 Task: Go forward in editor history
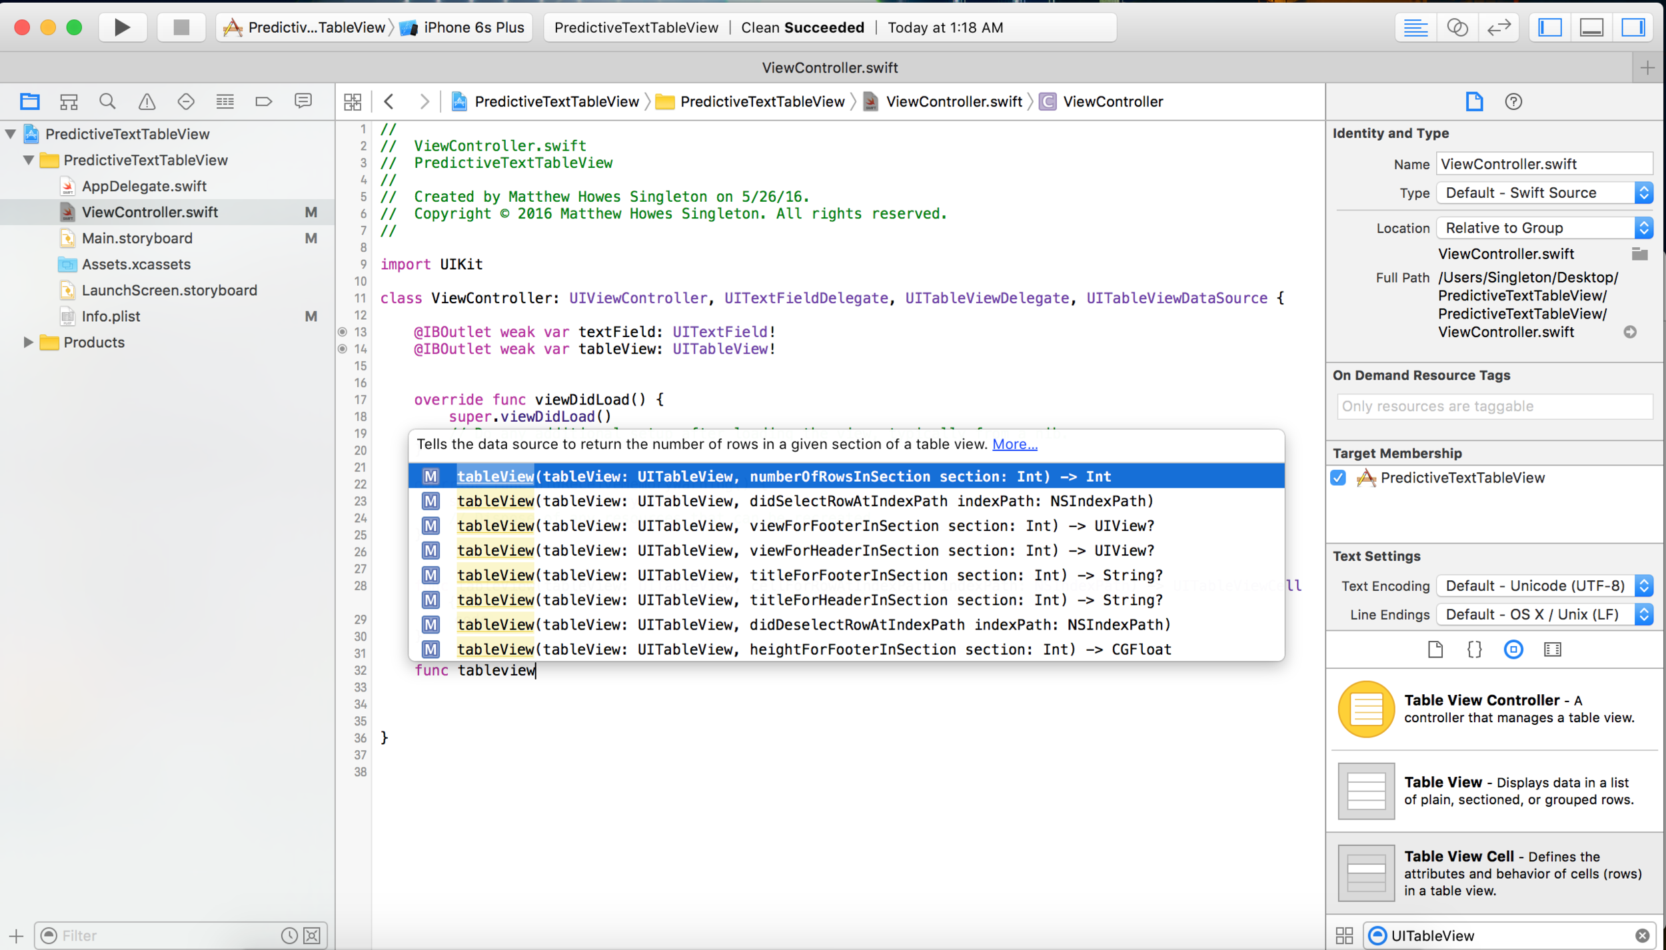point(424,101)
